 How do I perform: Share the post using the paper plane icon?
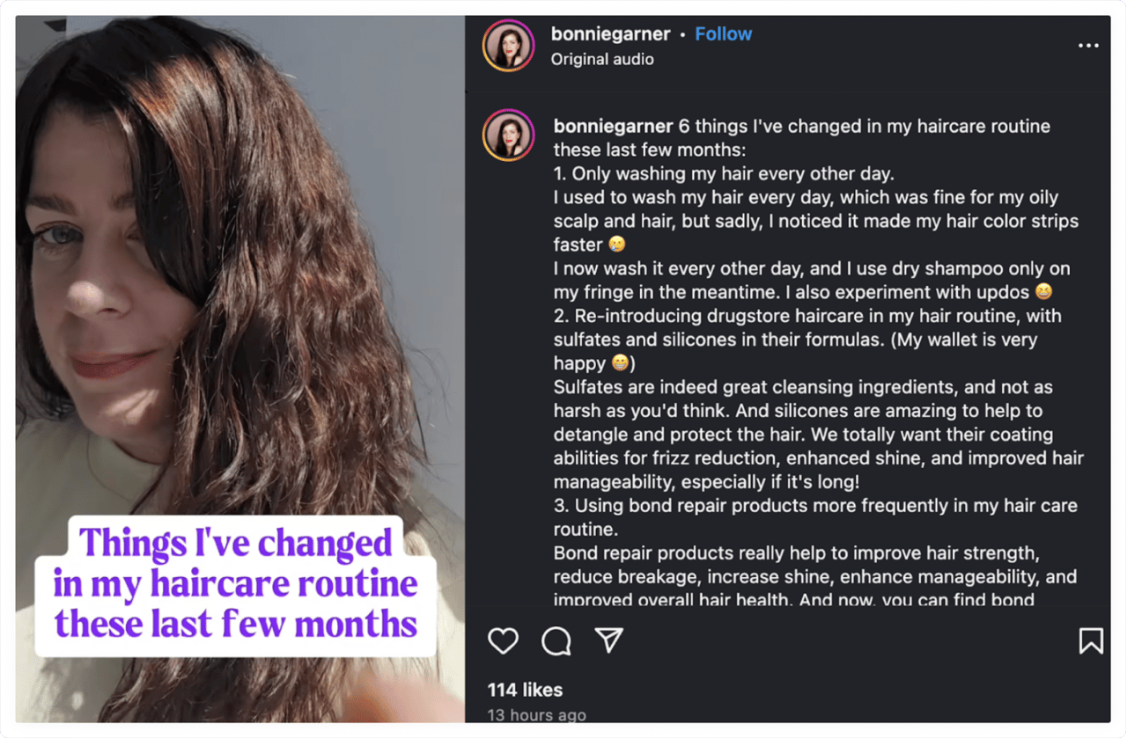(x=609, y=640)
